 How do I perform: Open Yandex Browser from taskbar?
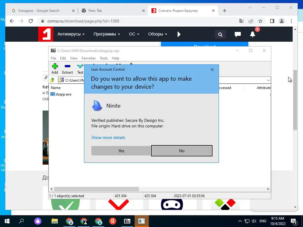pyautogui.click(x=113, y=221)
